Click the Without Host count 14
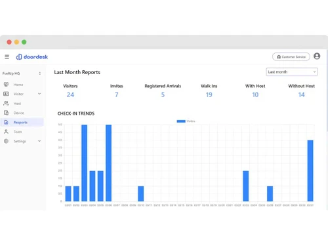The width and height of the screenshot is (328, 246). [x=301, y=94]
